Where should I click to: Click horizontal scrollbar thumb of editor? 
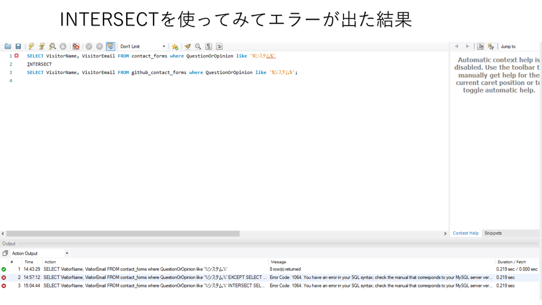click(x=123, y=233)
